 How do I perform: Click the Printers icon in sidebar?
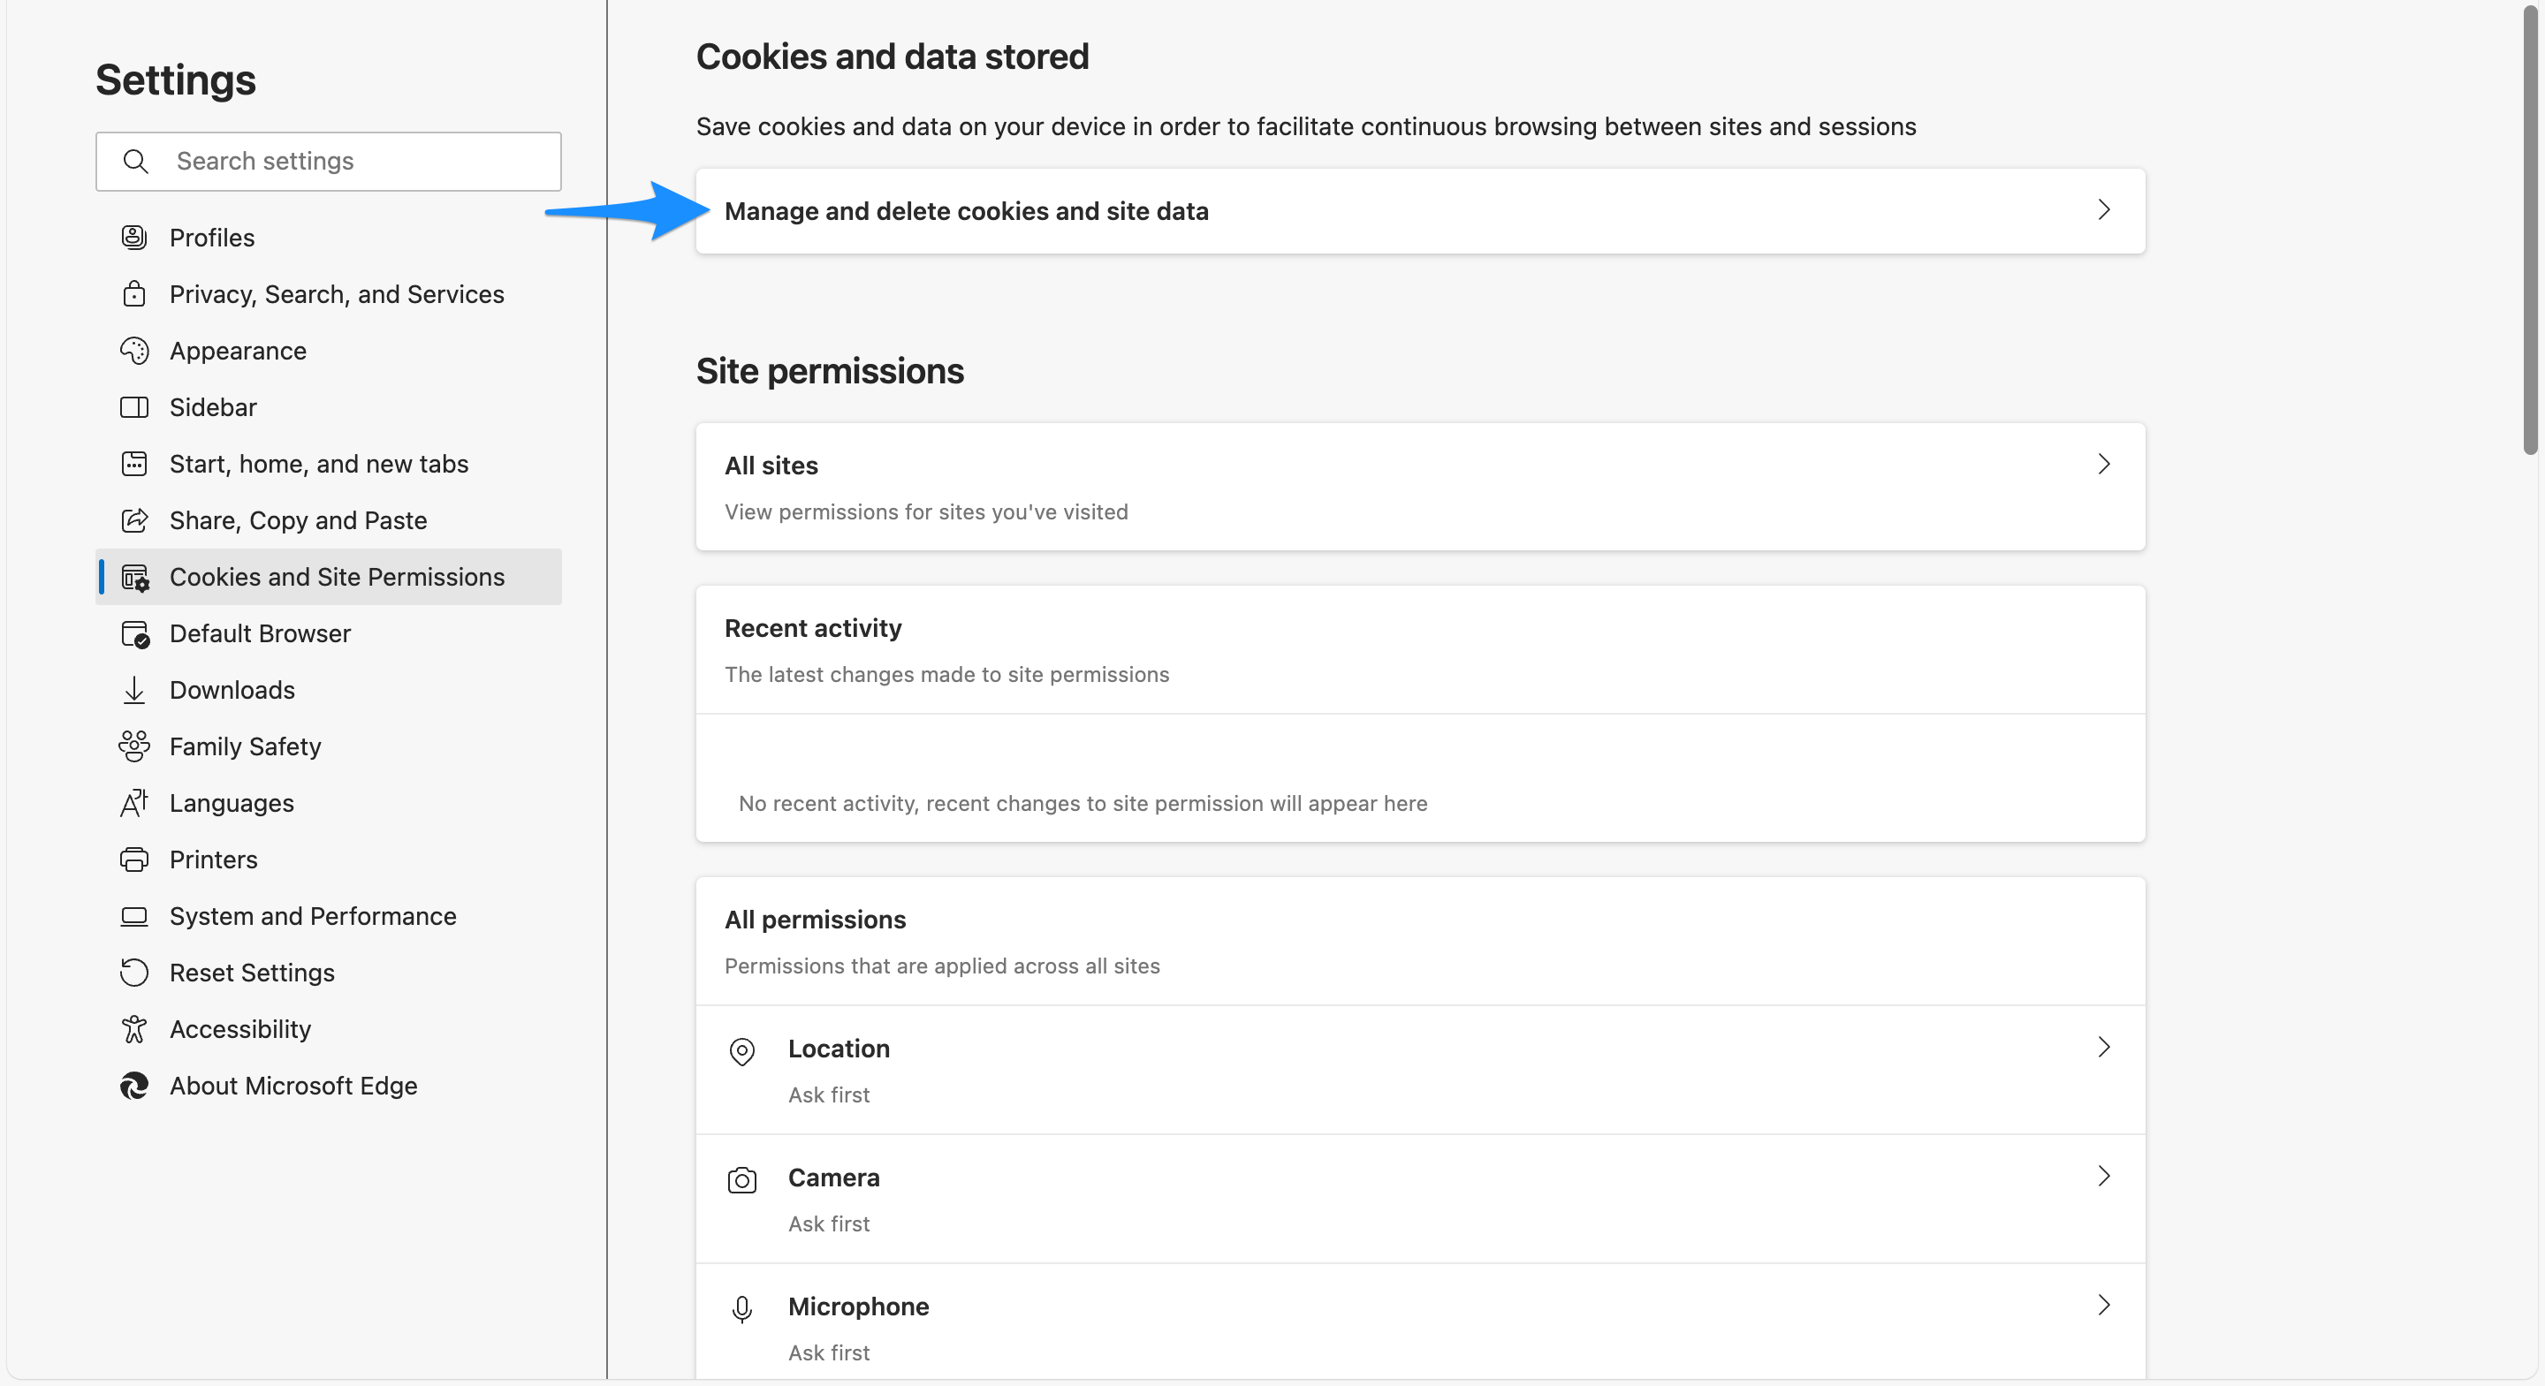coord(135,860)
